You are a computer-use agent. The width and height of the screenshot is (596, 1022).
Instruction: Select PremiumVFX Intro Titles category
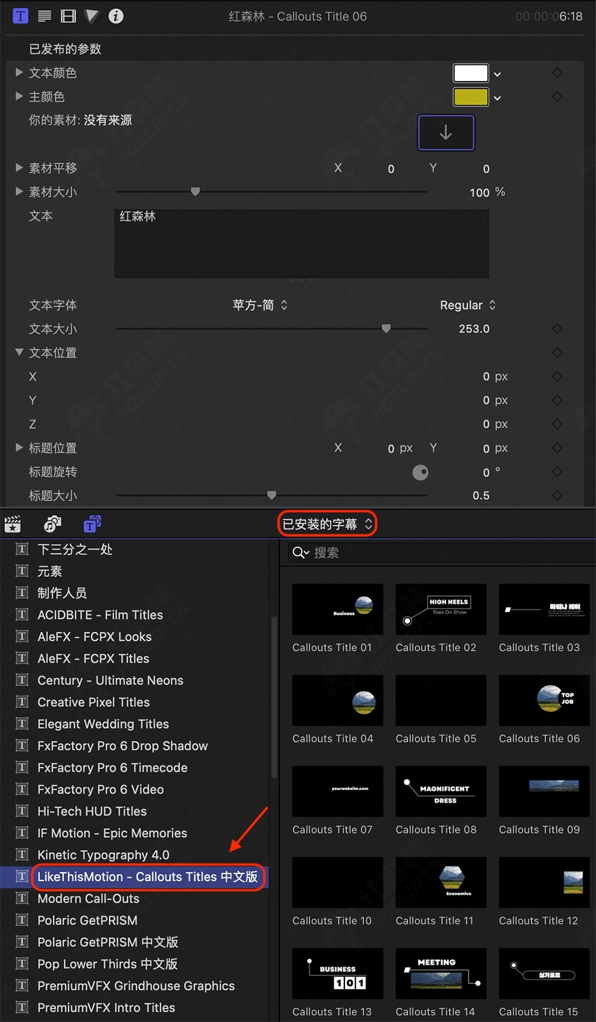[106, 1007]
